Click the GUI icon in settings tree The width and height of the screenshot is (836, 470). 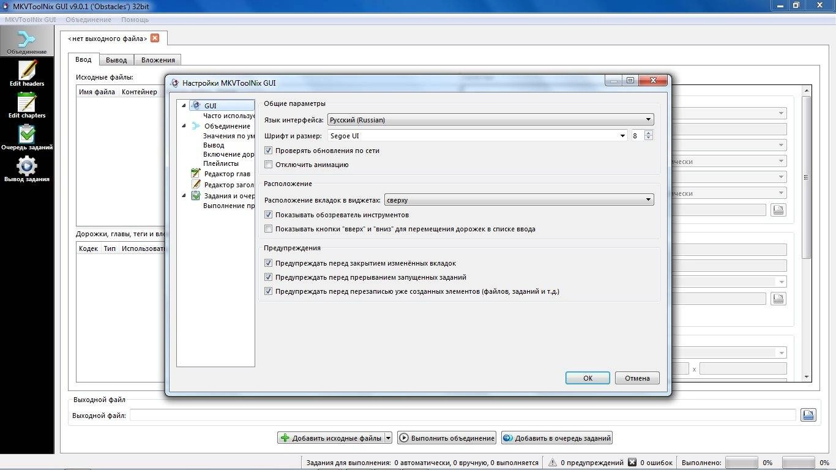[x=196, y=105]
